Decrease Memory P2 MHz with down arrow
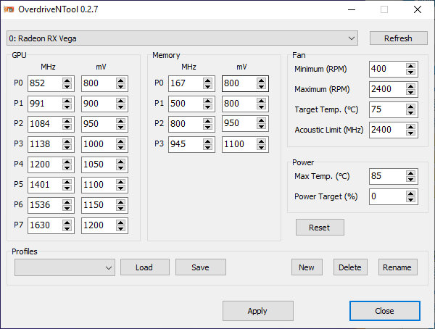Image resolution: width=435 pixels, height=329 pixels. coord(207,127)
